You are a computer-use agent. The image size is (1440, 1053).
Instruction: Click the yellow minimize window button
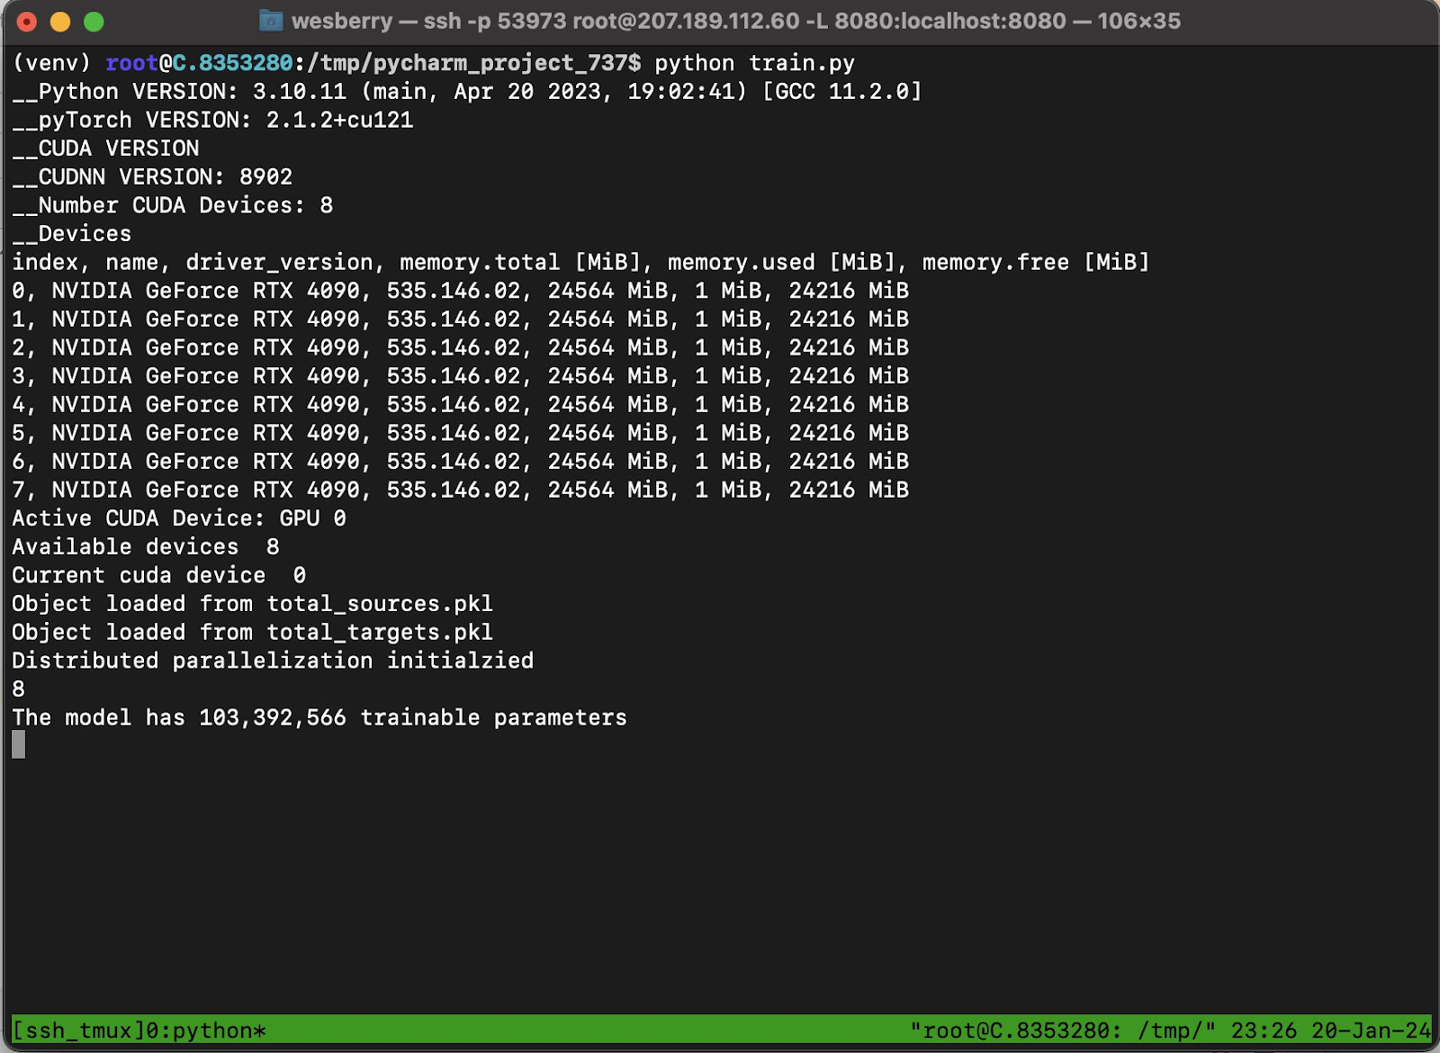pyautogui.click(x=60, y=22)
